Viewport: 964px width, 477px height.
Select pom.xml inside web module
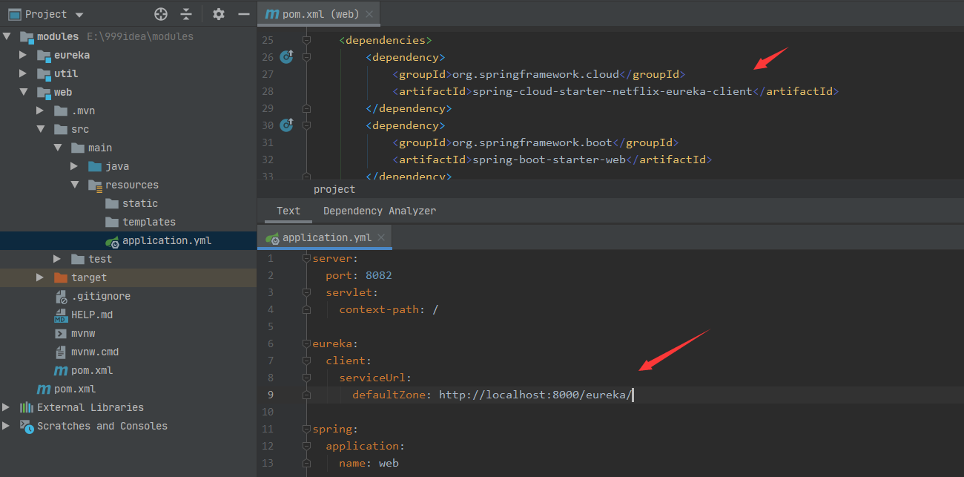click(x=92, y=370)
